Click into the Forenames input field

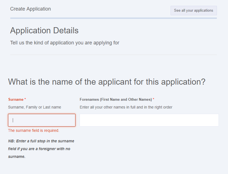coord(149,120)
